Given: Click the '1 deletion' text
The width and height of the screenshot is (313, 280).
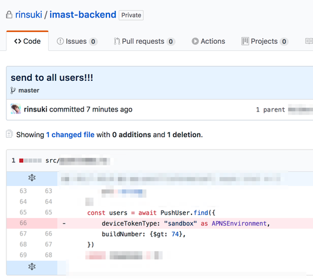Looking at the screenshot, I should click(x=184, y=135).
